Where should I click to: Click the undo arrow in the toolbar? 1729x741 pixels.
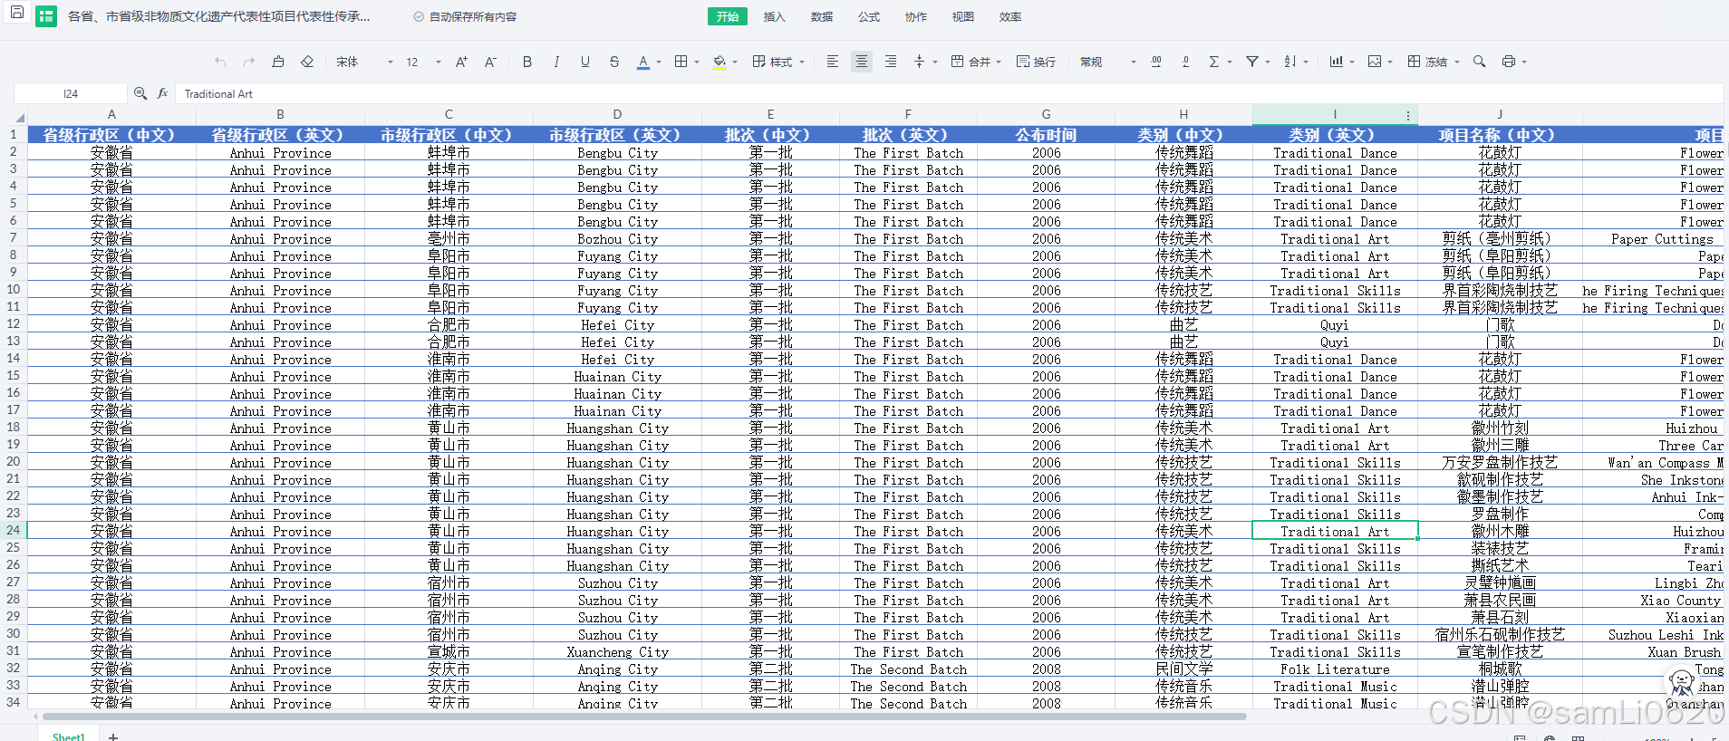(220, 62)
